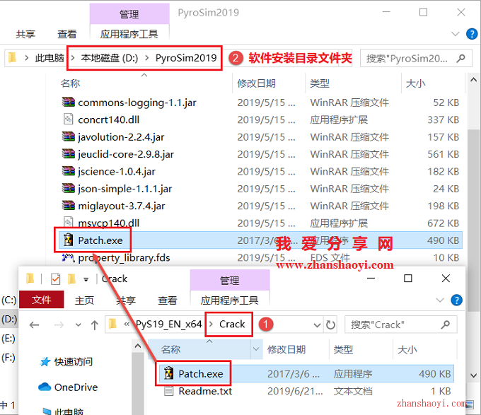This screenshot has height=415, width=481.
Task: Expand the chevron after 本地磁盘 (D:) in address bar
Action: [147, 58]
